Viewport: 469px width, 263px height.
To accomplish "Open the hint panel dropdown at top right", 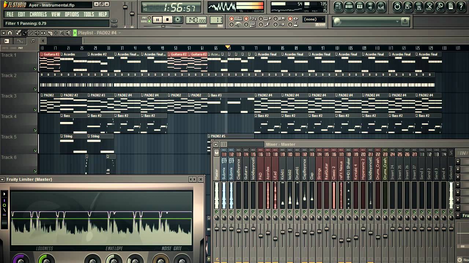I will coord(397,22).
